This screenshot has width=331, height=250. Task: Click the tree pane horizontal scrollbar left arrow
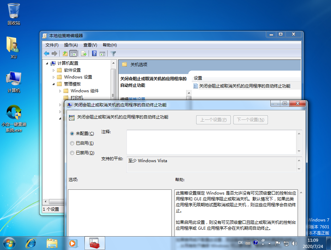46,201
